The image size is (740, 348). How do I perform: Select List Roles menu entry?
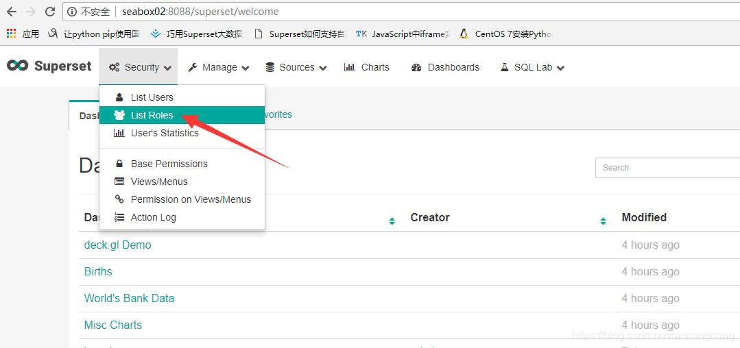click(182, 115)
